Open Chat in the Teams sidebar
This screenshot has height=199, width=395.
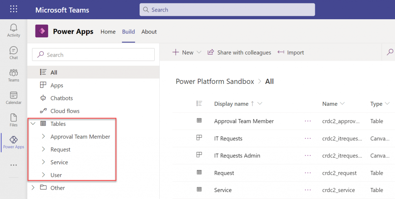[14, 53]
